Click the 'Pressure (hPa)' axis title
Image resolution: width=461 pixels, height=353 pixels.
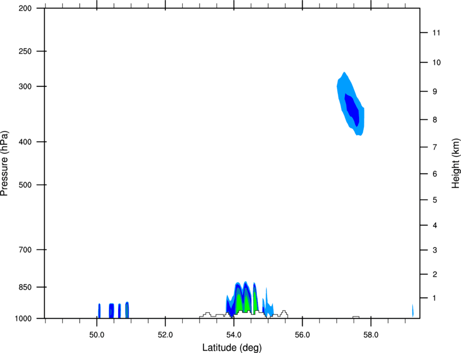[4, 163]
